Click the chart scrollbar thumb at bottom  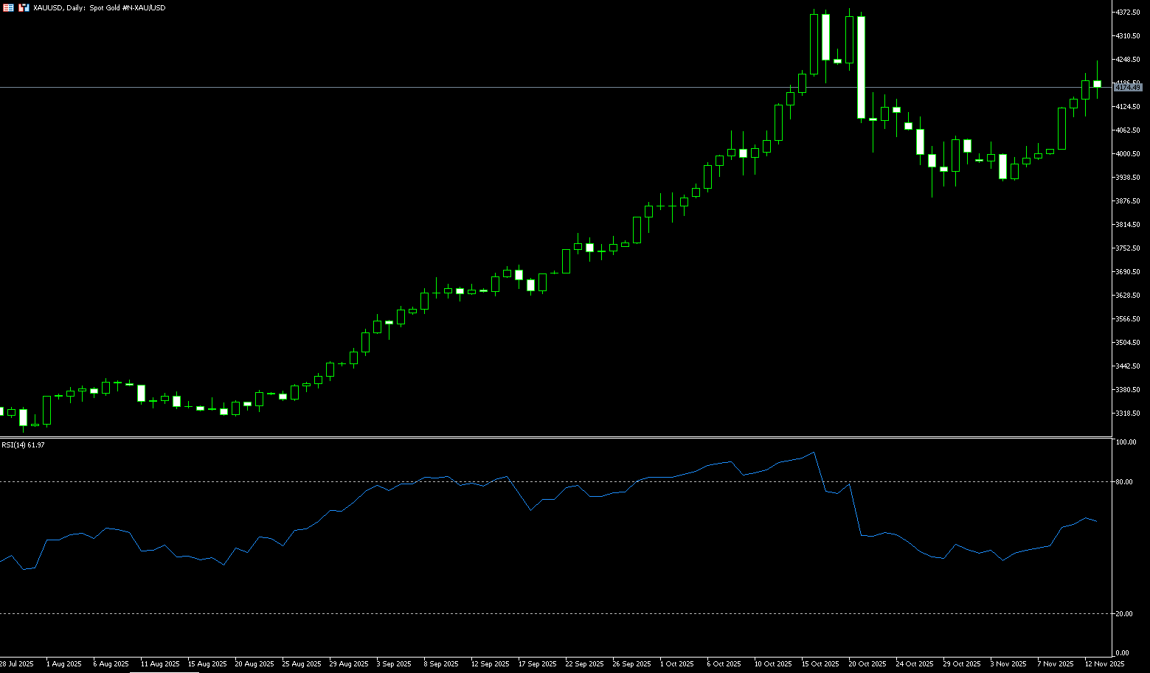tap(164, 672)
